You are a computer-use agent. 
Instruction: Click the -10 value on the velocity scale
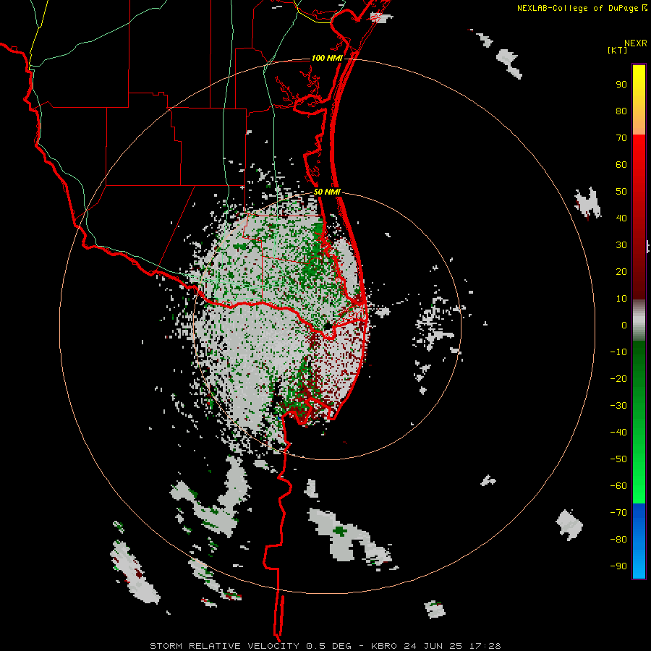pyautogui.click(x=618, y=352)
